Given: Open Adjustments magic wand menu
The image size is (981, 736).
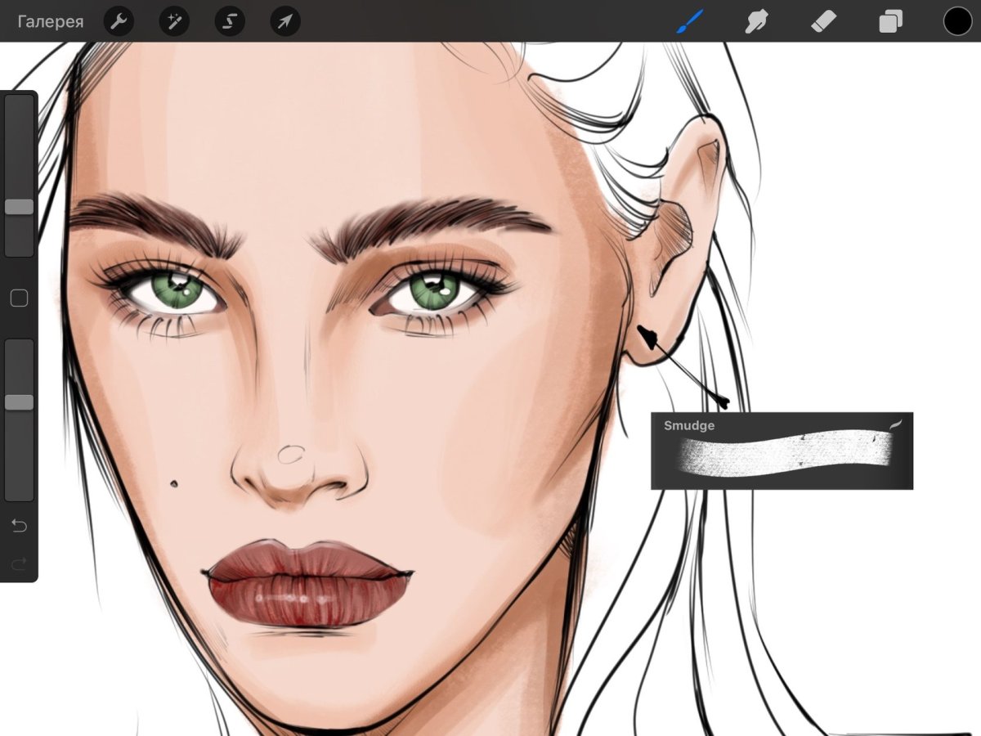Looking at the screenshot, I should [174, 22].
